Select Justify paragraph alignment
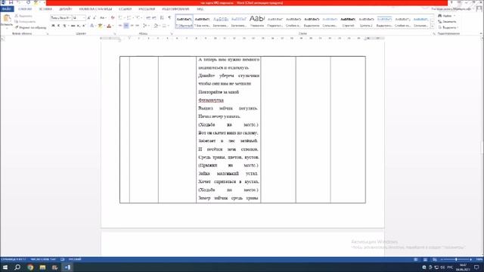The width and height of the screenshot is (484, 272). pyautogui.click(x=138, y=26)
